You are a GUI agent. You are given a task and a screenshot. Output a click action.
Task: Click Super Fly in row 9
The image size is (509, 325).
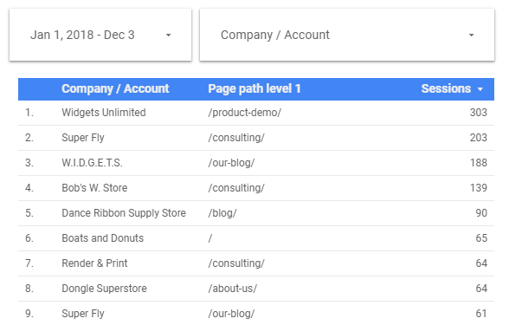point(83,314)
